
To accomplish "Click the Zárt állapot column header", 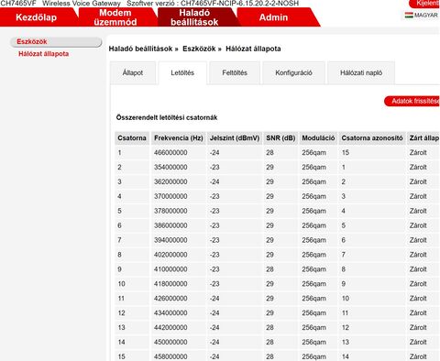I will point(423,138).
